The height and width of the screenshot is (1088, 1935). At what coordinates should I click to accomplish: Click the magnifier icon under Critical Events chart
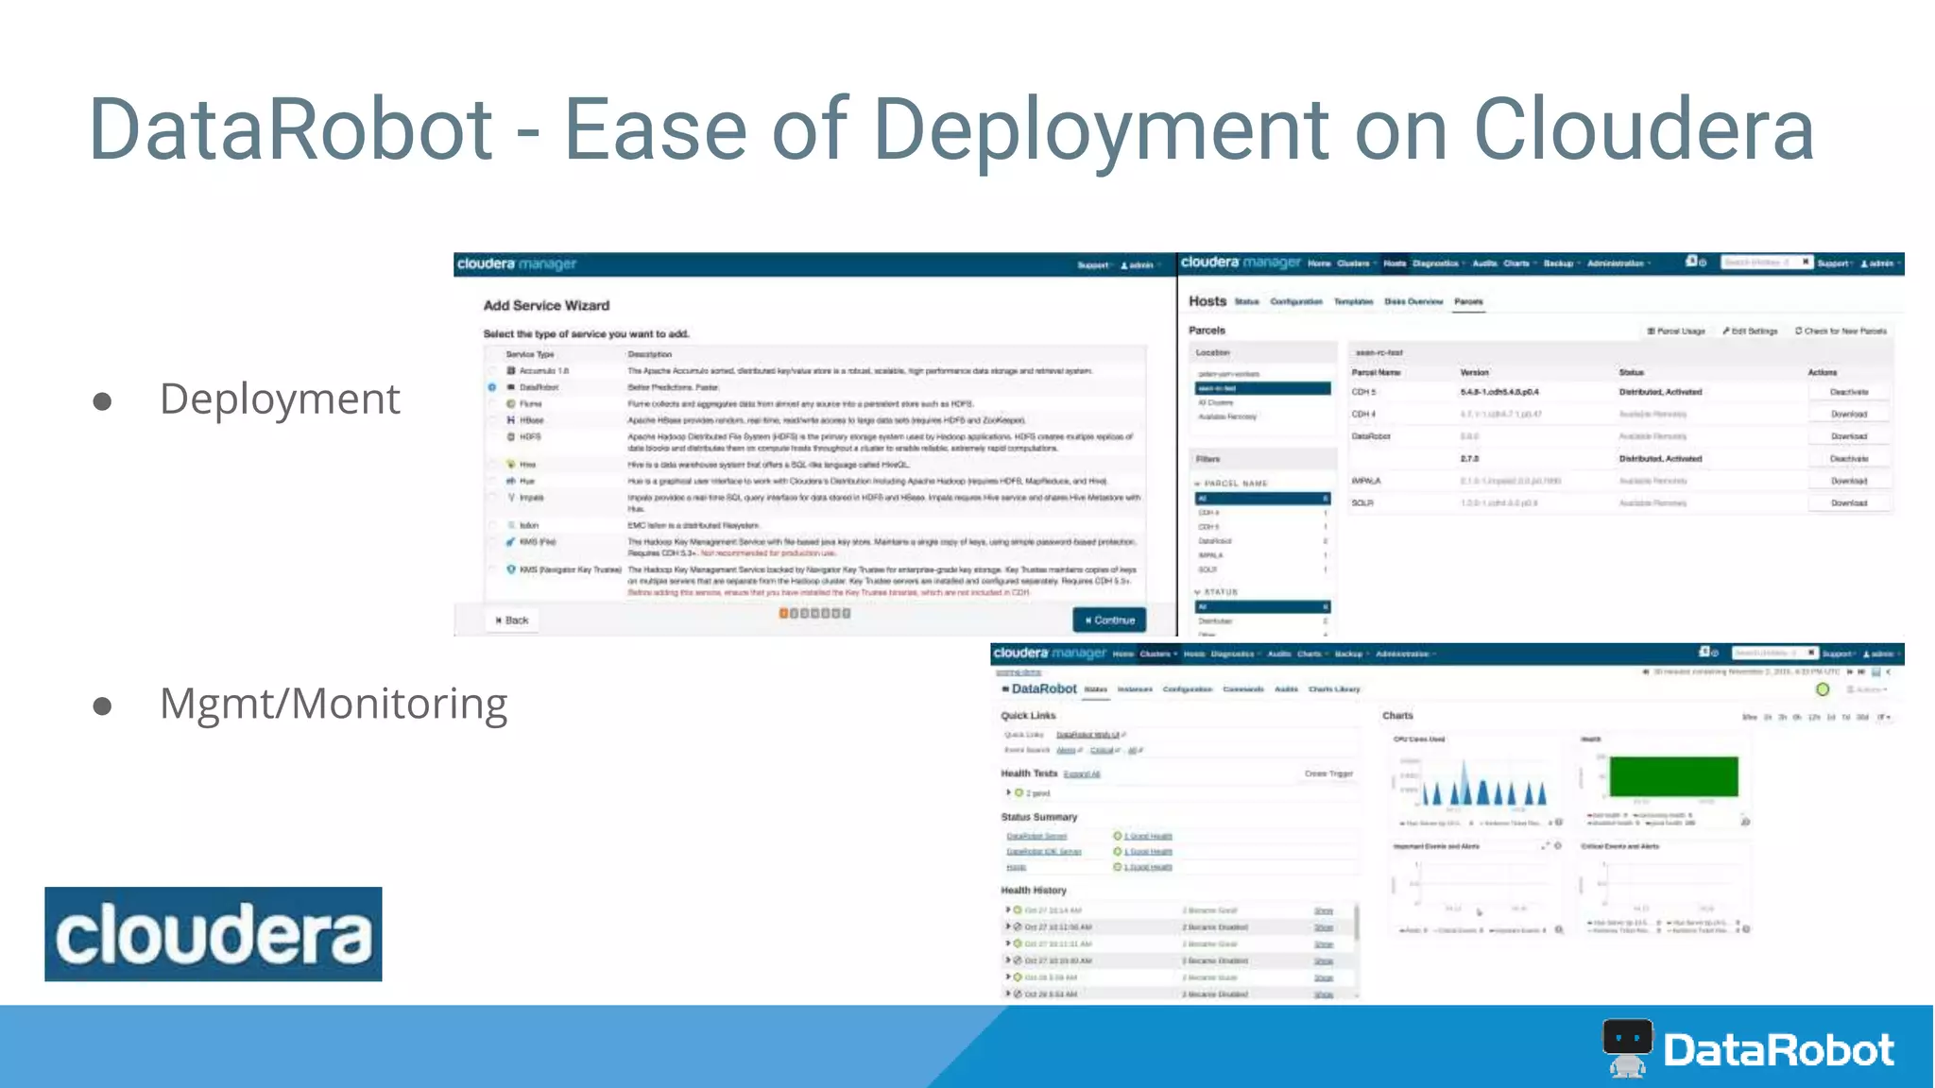tap(1746, 929)
